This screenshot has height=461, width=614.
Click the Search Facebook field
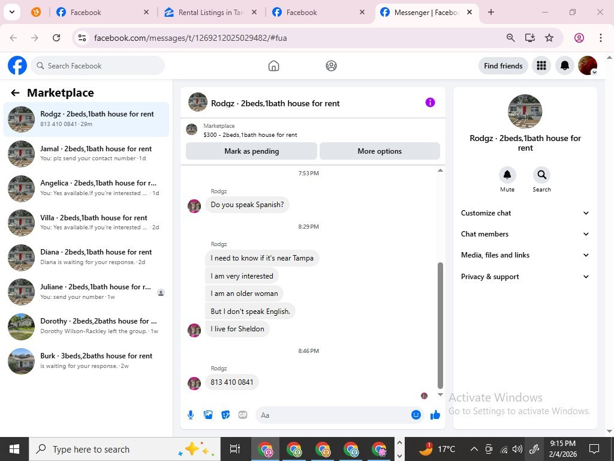click(98, 65)
